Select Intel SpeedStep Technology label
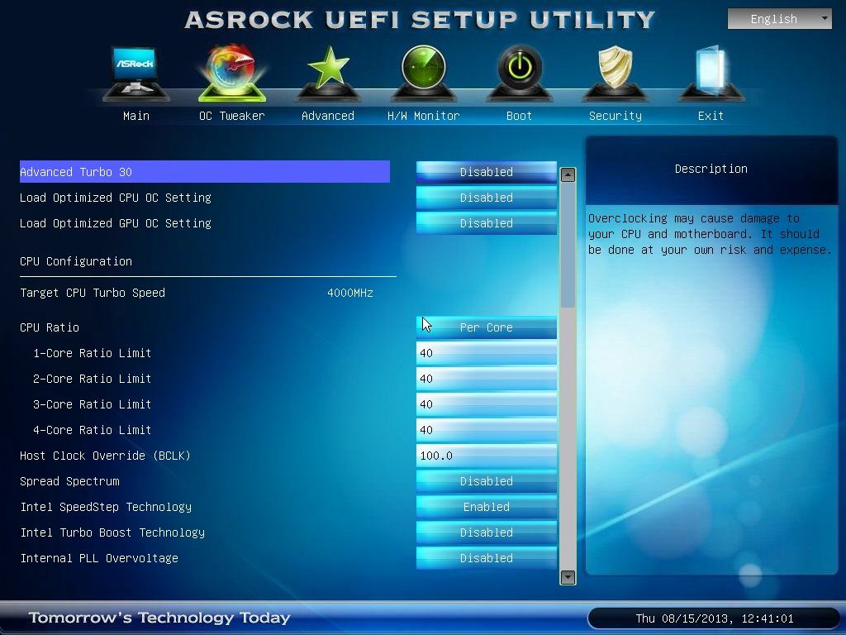Screen dimensions: 846x635 click(106, 507)
